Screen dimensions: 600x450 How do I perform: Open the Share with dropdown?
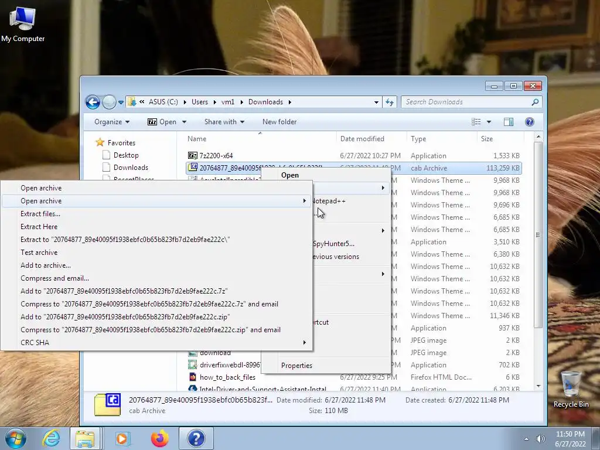click(x=224, y=122)
